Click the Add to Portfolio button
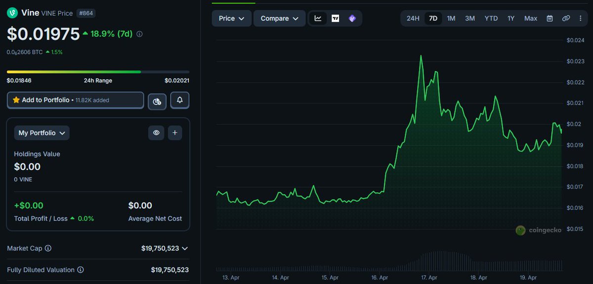The image size is (593, 284). [75, 100]
